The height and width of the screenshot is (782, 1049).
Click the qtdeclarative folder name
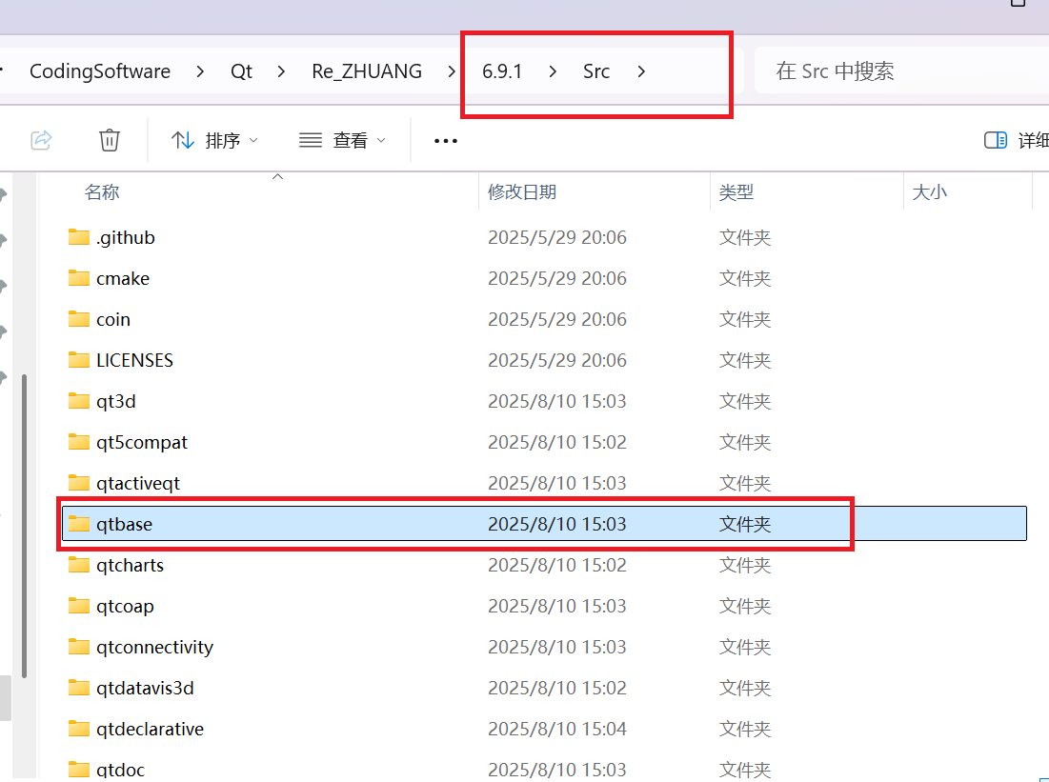tap(150, 729)
